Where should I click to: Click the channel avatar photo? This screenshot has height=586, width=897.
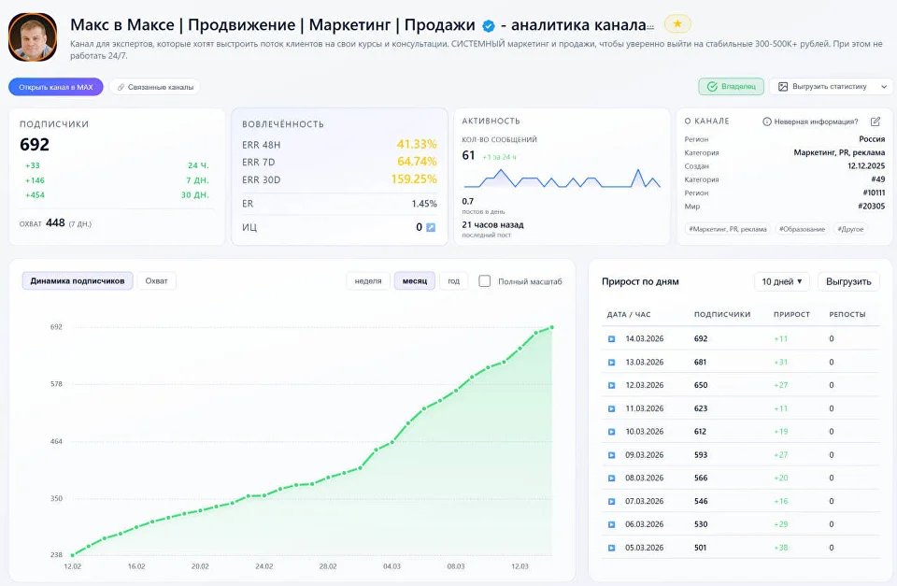point(33,37)
